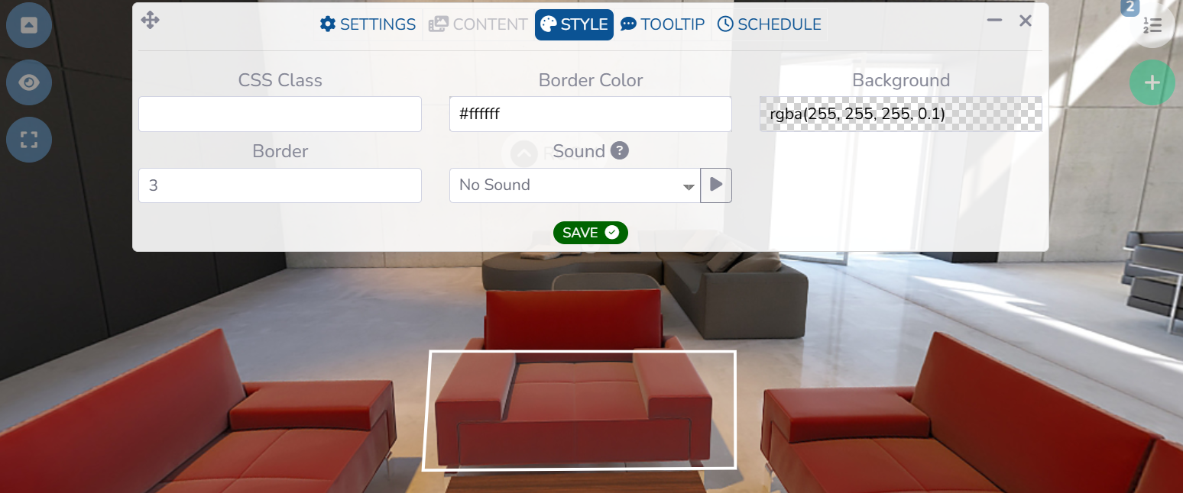
Task: Open the No Sound dropdown
Action: [x=575, y=185]
